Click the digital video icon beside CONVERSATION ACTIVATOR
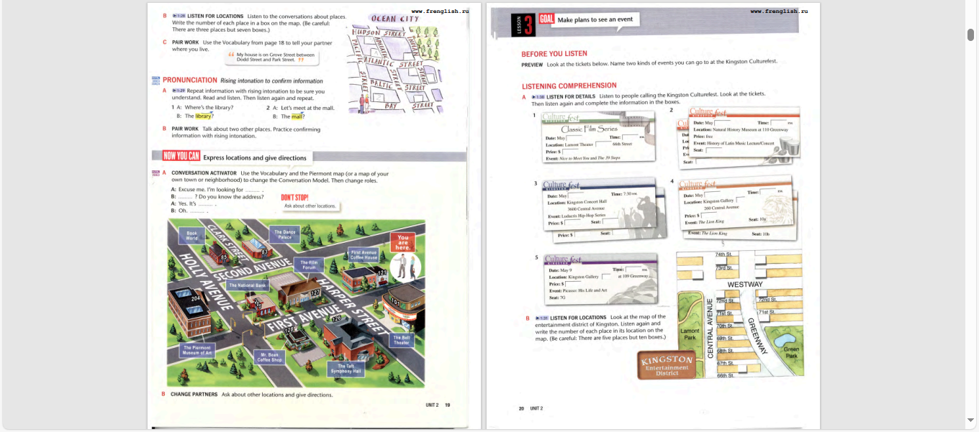 [x=155, y=173]
